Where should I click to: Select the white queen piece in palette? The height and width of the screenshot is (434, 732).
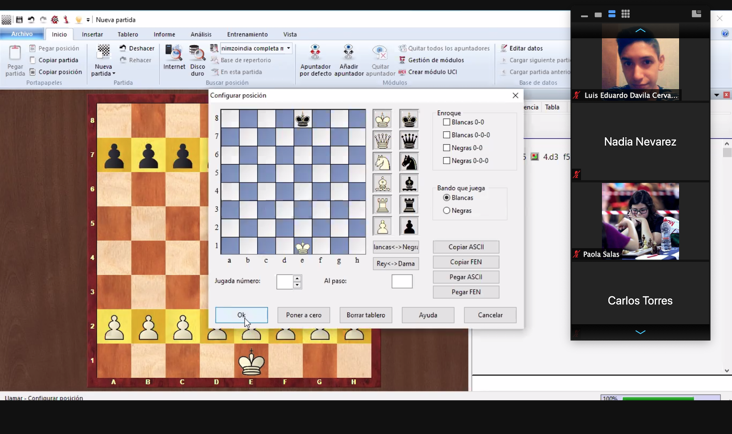point(382,141)
